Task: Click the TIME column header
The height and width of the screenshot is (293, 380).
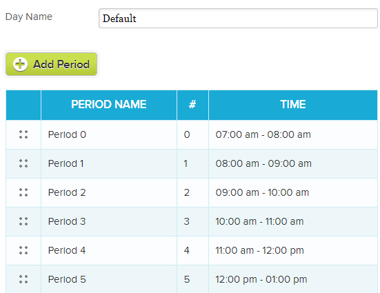Action: click(292, 105)
